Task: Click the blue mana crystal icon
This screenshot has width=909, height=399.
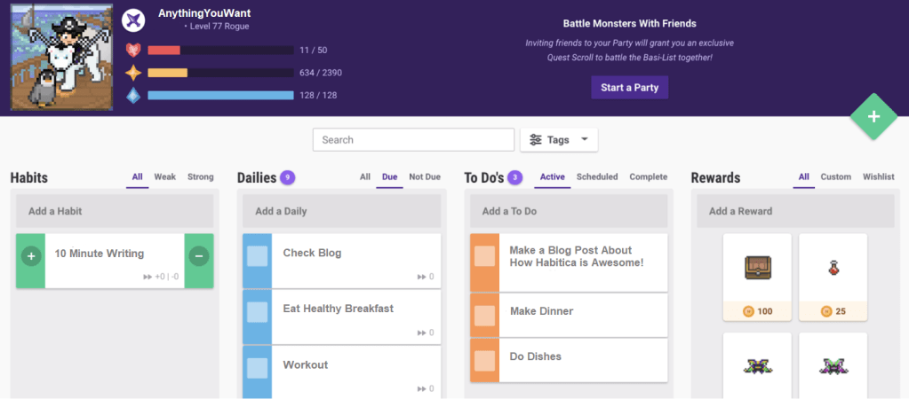Action: (133, 96)
